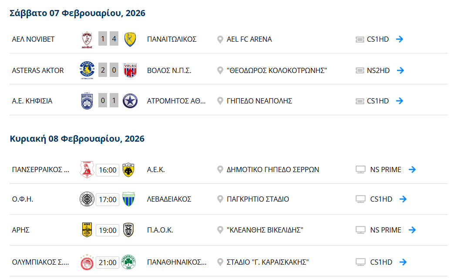Click the ΑΕΛ Novibet team crest
Image resolution: width=454 pixels, height=279 pixels.
click(x=87, y=40)
